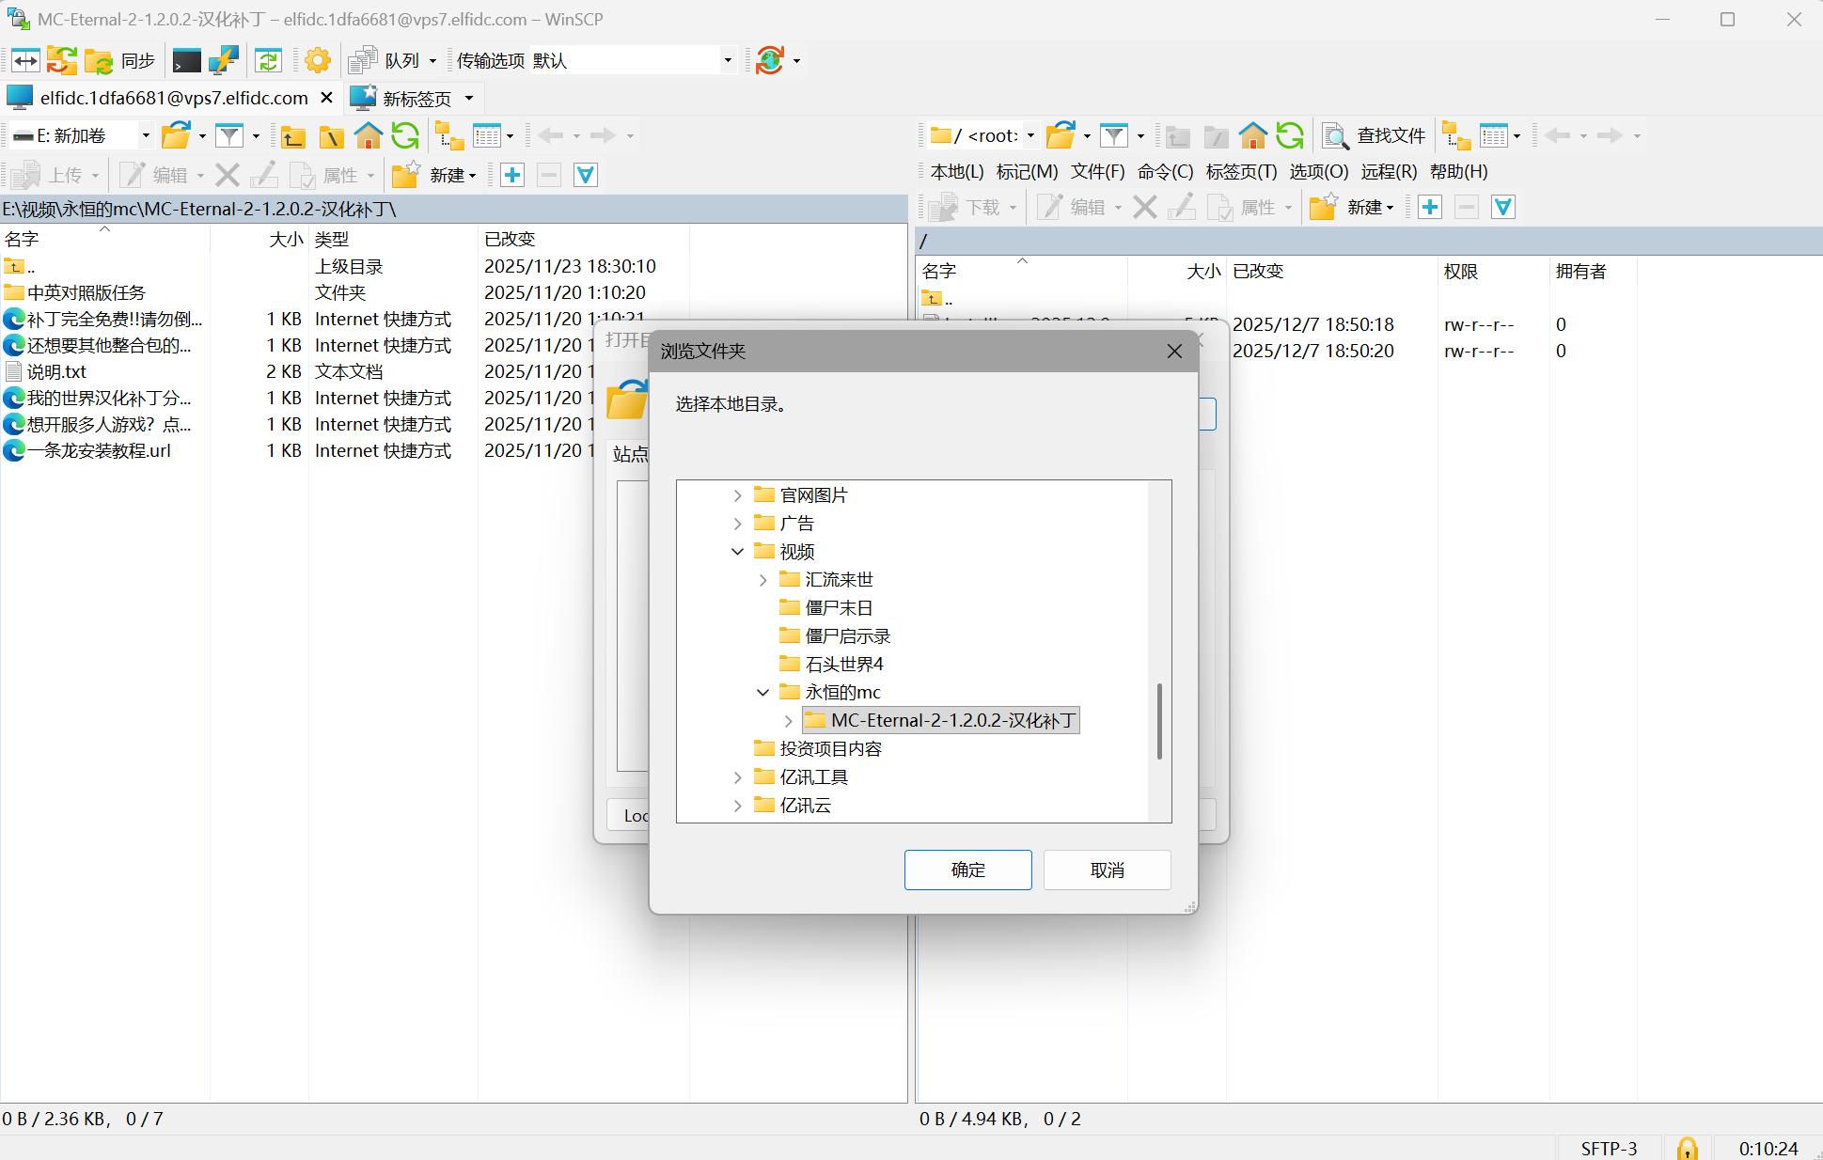
Task: Click the local root directory folder icon
Action: [x=331, y=136]
